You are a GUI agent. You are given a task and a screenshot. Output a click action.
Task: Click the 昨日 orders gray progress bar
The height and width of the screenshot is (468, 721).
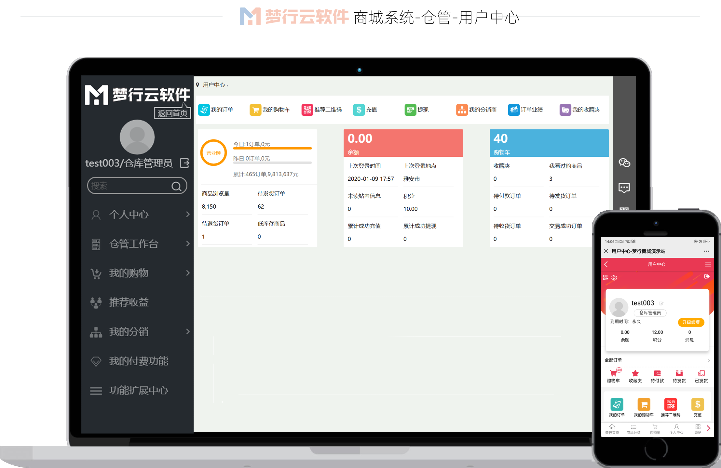272,163
